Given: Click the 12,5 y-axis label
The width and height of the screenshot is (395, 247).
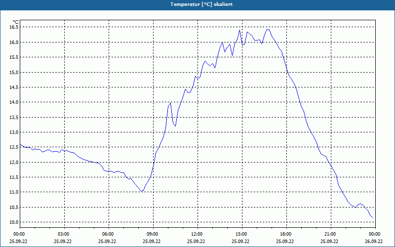Looking at the screenshot, I should point(14,147).
